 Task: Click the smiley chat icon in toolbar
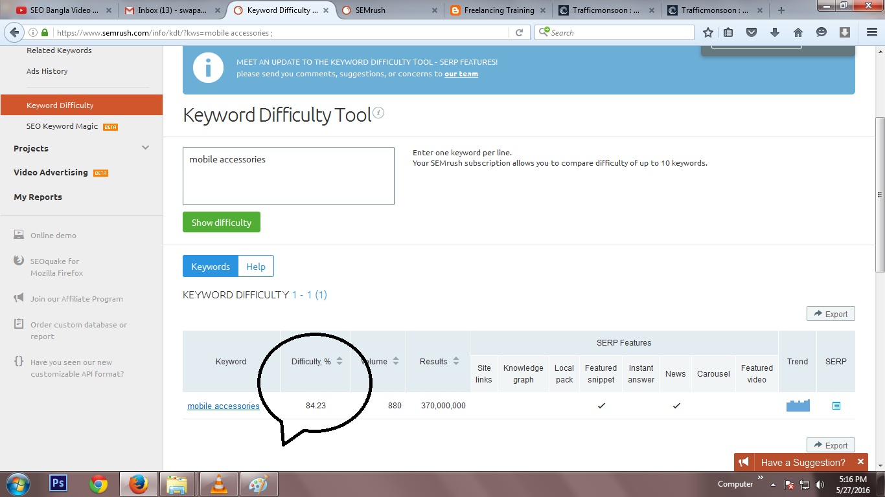pos(822,32)
